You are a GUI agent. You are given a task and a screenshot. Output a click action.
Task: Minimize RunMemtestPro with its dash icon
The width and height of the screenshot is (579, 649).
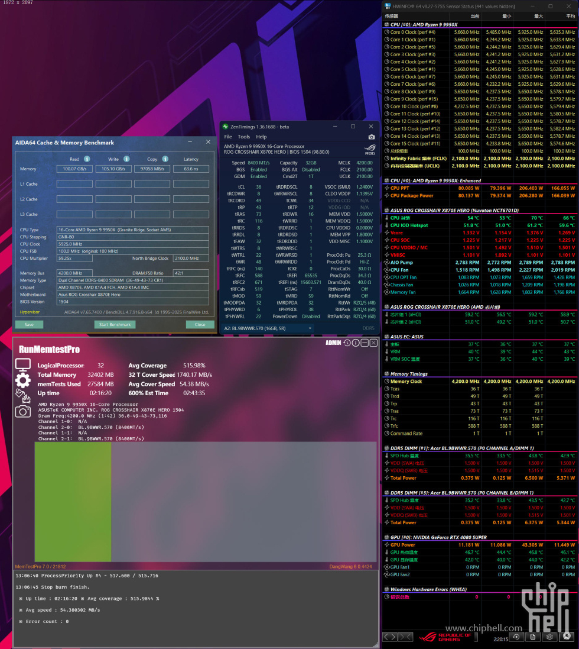tap(365, 343)
